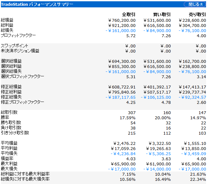The width and height of the screenshot is (208, 184).
Task: Click the 38 losing trades value
Action: coord(133,128)
